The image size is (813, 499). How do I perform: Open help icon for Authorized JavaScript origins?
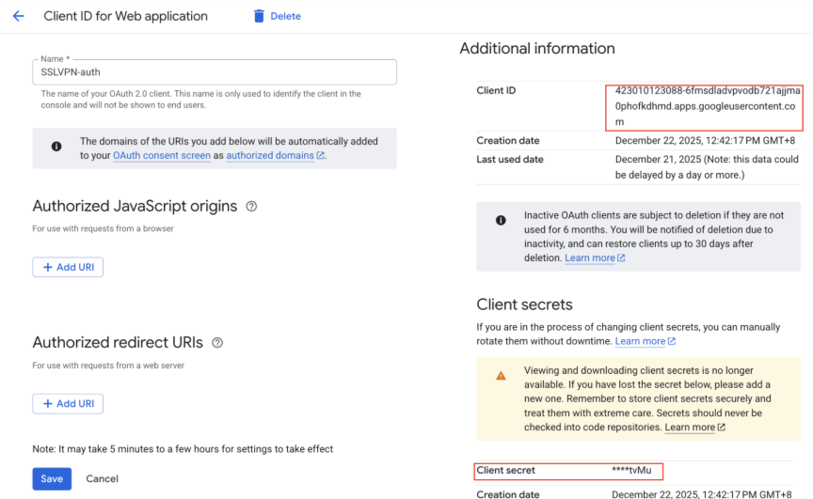pyautogui.click(x=251, y=206)
